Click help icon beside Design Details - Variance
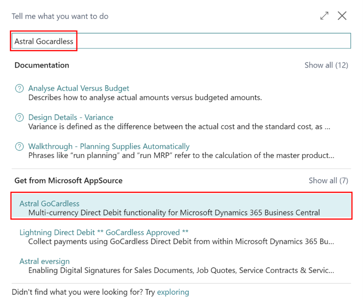 [20, 117]
